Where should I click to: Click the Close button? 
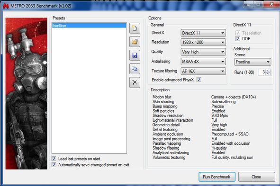click(256, 177)
